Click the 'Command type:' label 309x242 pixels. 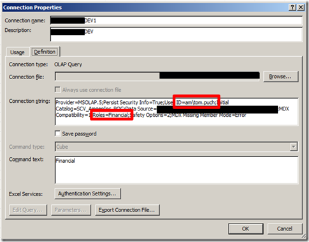coord(27,147)
